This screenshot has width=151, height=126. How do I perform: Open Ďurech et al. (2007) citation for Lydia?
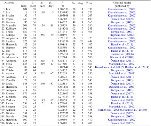tap(122, 84)
